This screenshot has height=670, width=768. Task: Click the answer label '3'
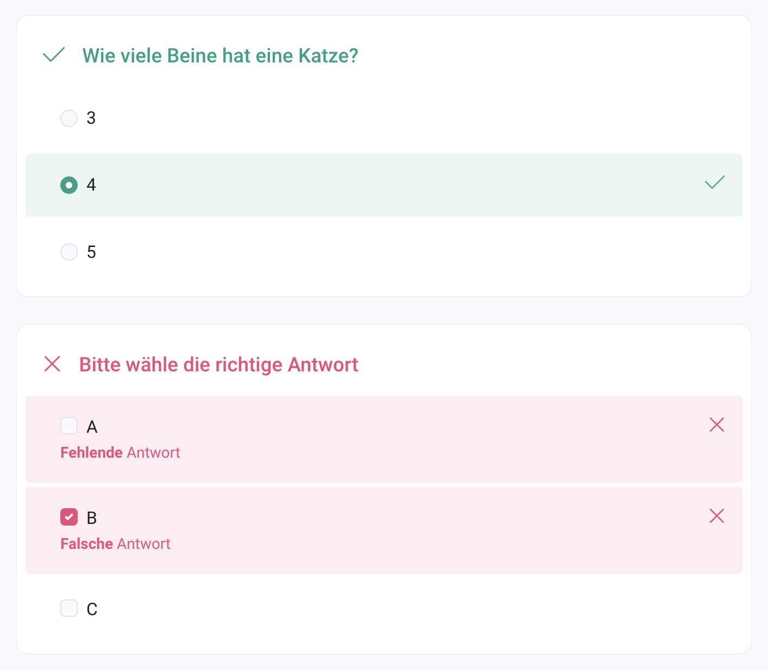click(91, 118)
